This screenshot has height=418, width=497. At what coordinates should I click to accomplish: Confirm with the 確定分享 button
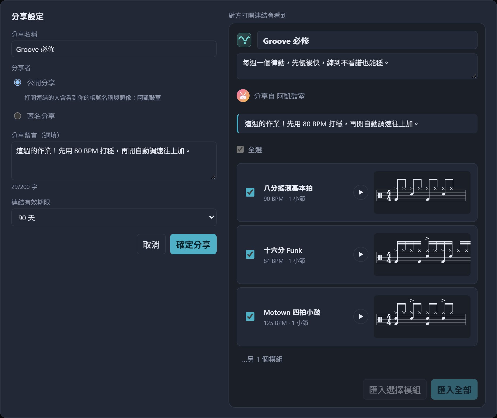point(193,244)
